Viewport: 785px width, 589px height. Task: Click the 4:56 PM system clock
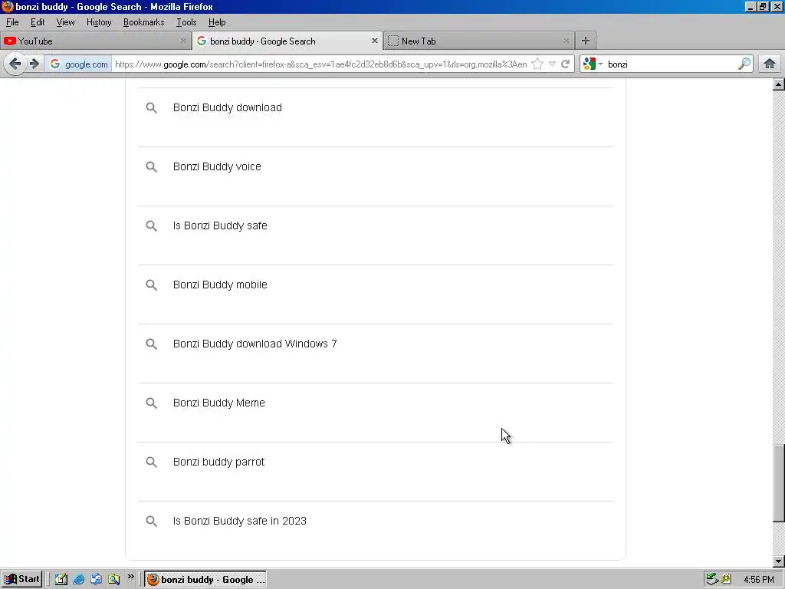[758, 580]
